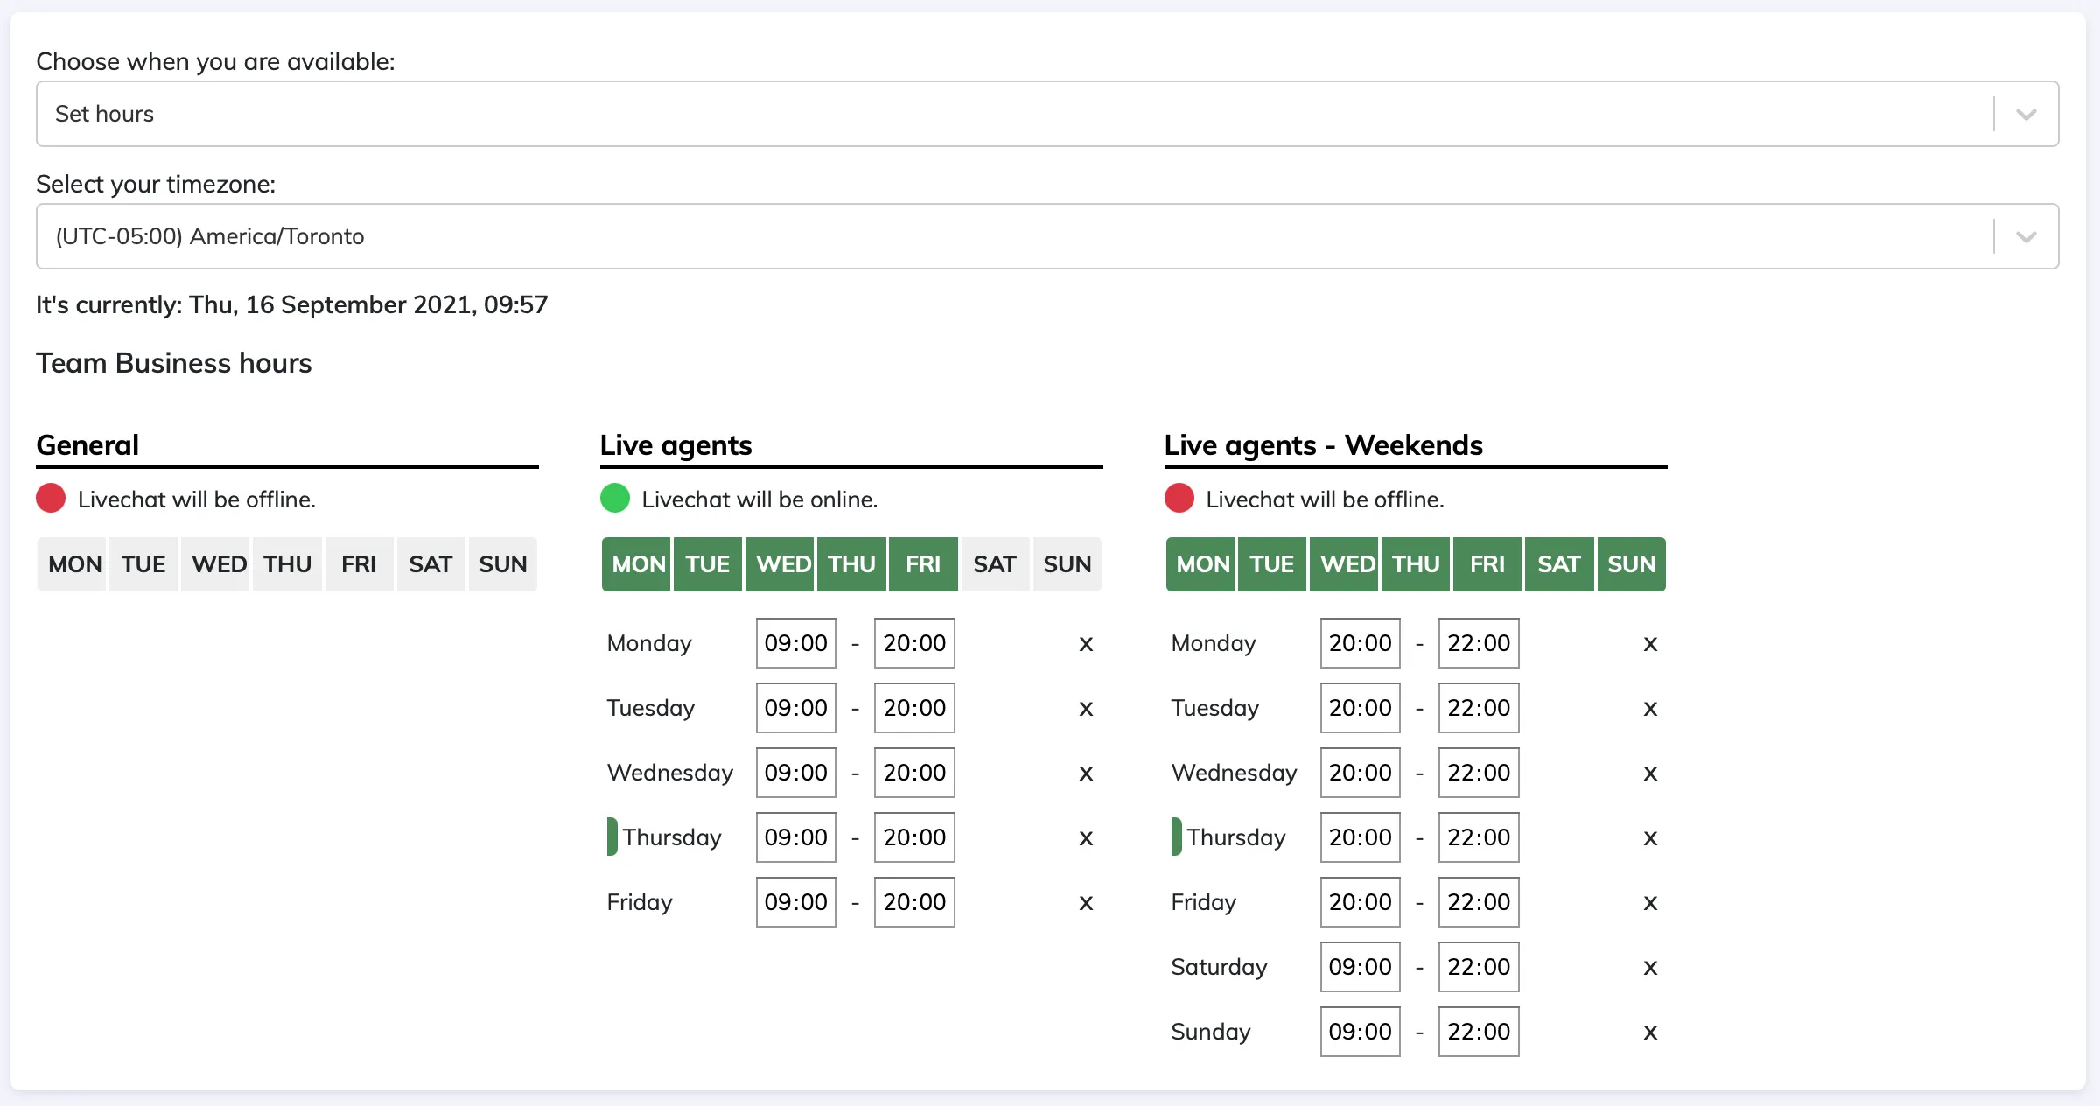Edit Thursday start time in Live agents
2100x1106 pixels.
pos(796,837)
